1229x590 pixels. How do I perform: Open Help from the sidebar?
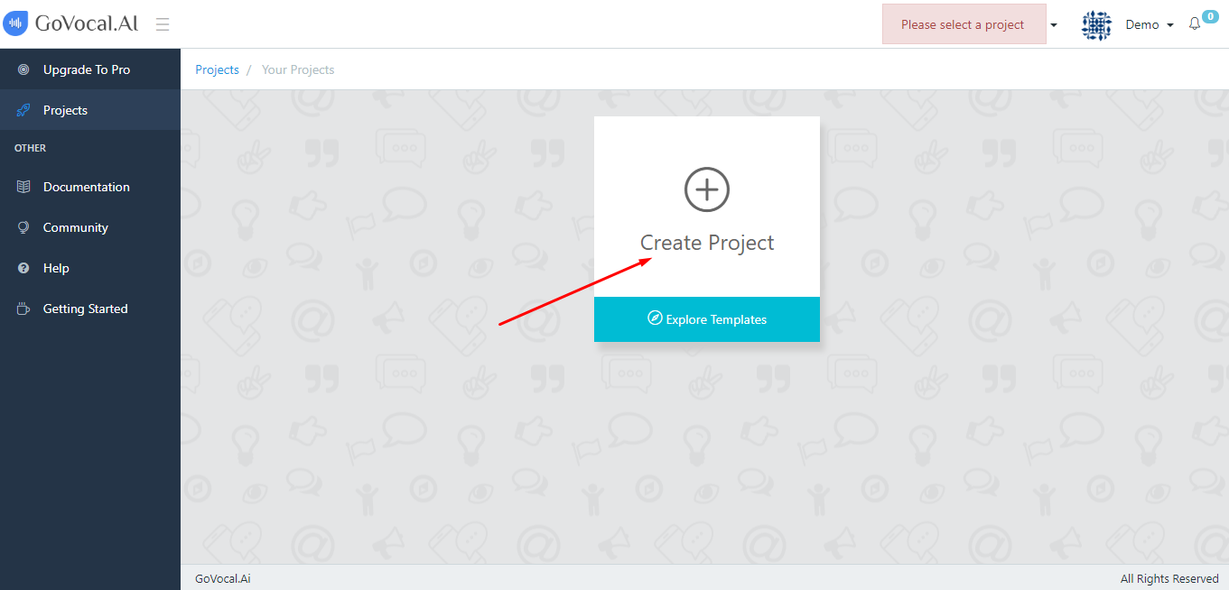tap(90, 268)
